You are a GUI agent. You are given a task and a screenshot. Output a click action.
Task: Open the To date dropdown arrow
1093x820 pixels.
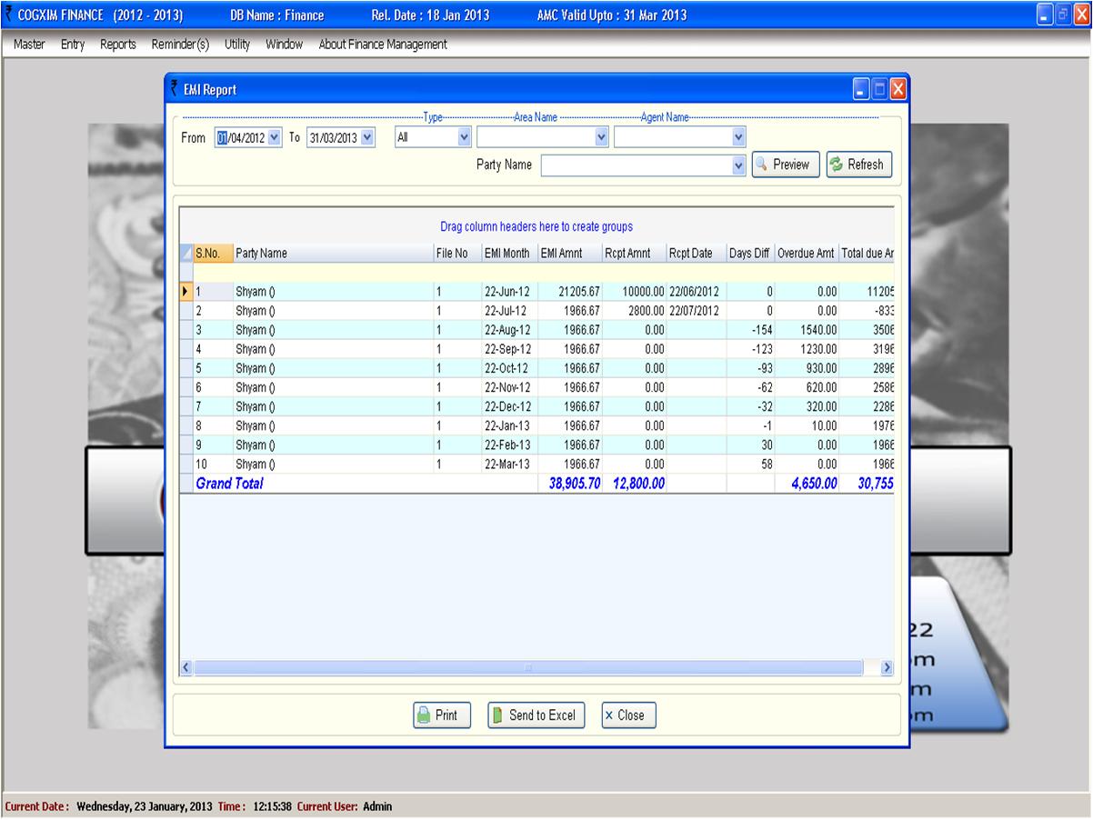(x=367, y=138)
